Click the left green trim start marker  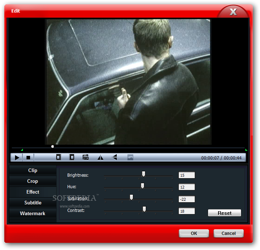pyautogui.click(x=22, y=150)
